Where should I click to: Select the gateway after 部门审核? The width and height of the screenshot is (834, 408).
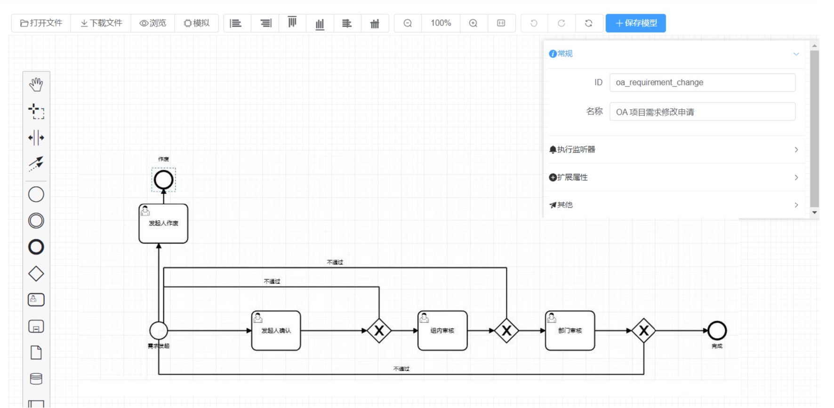click(x=644, y=331)
